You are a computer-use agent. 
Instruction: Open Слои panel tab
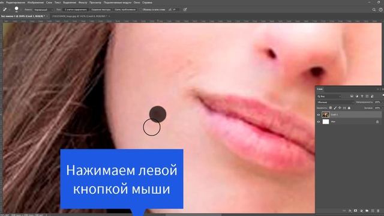tap(320, 89)
